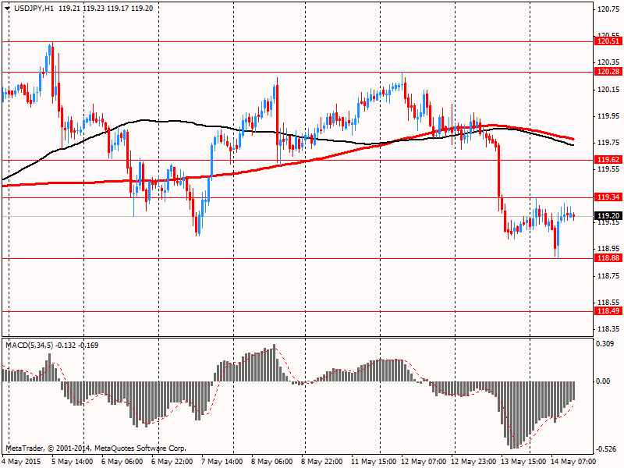Image resolution: width=624 pixels, height=468 pixels.
Task: Click the 120.15 price scale value
Action: pos(608,89)
